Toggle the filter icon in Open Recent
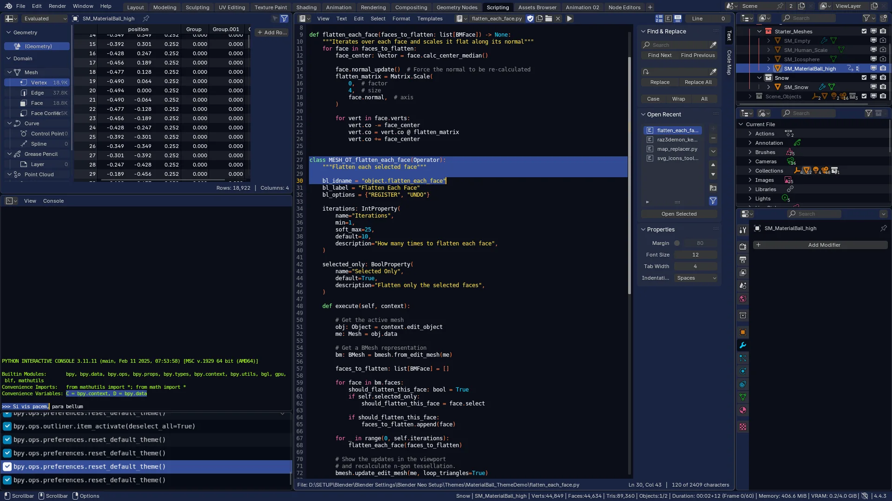892x501 pixels. pyautogui.click(x=713, y=201)
